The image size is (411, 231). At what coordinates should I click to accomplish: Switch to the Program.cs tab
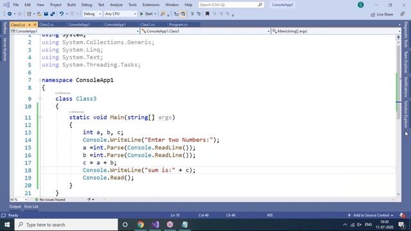pos(179,24)
